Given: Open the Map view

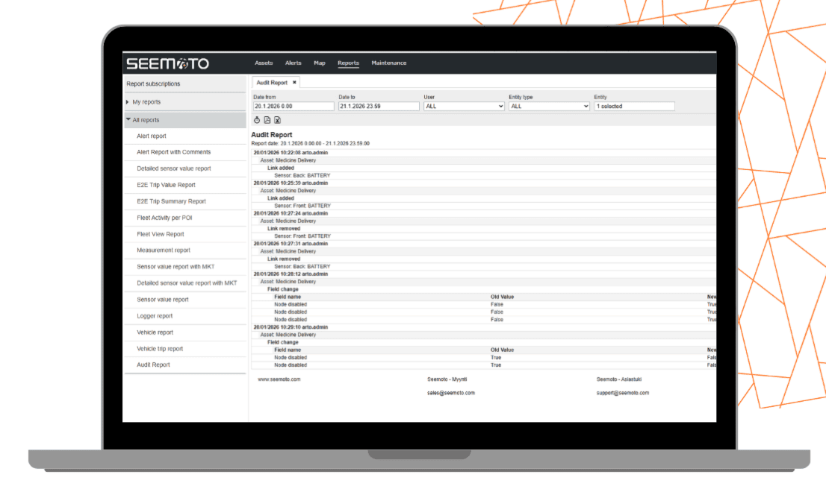Looking at the screenshot, I should pos(320,63).
